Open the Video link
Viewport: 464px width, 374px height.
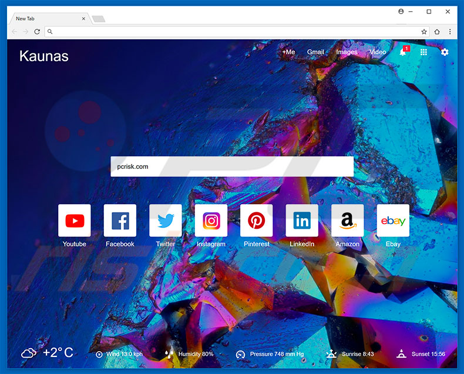coord(378,52)
